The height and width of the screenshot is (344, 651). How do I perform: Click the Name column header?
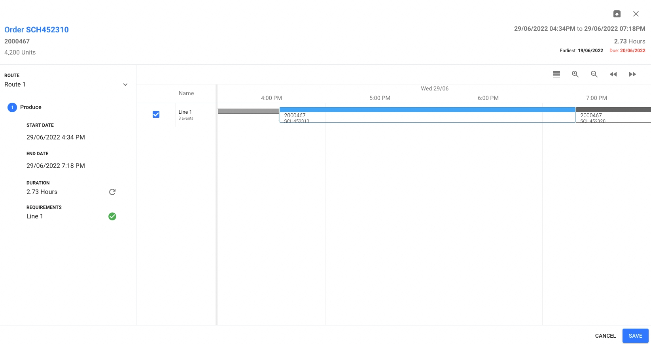coord(186,93)
